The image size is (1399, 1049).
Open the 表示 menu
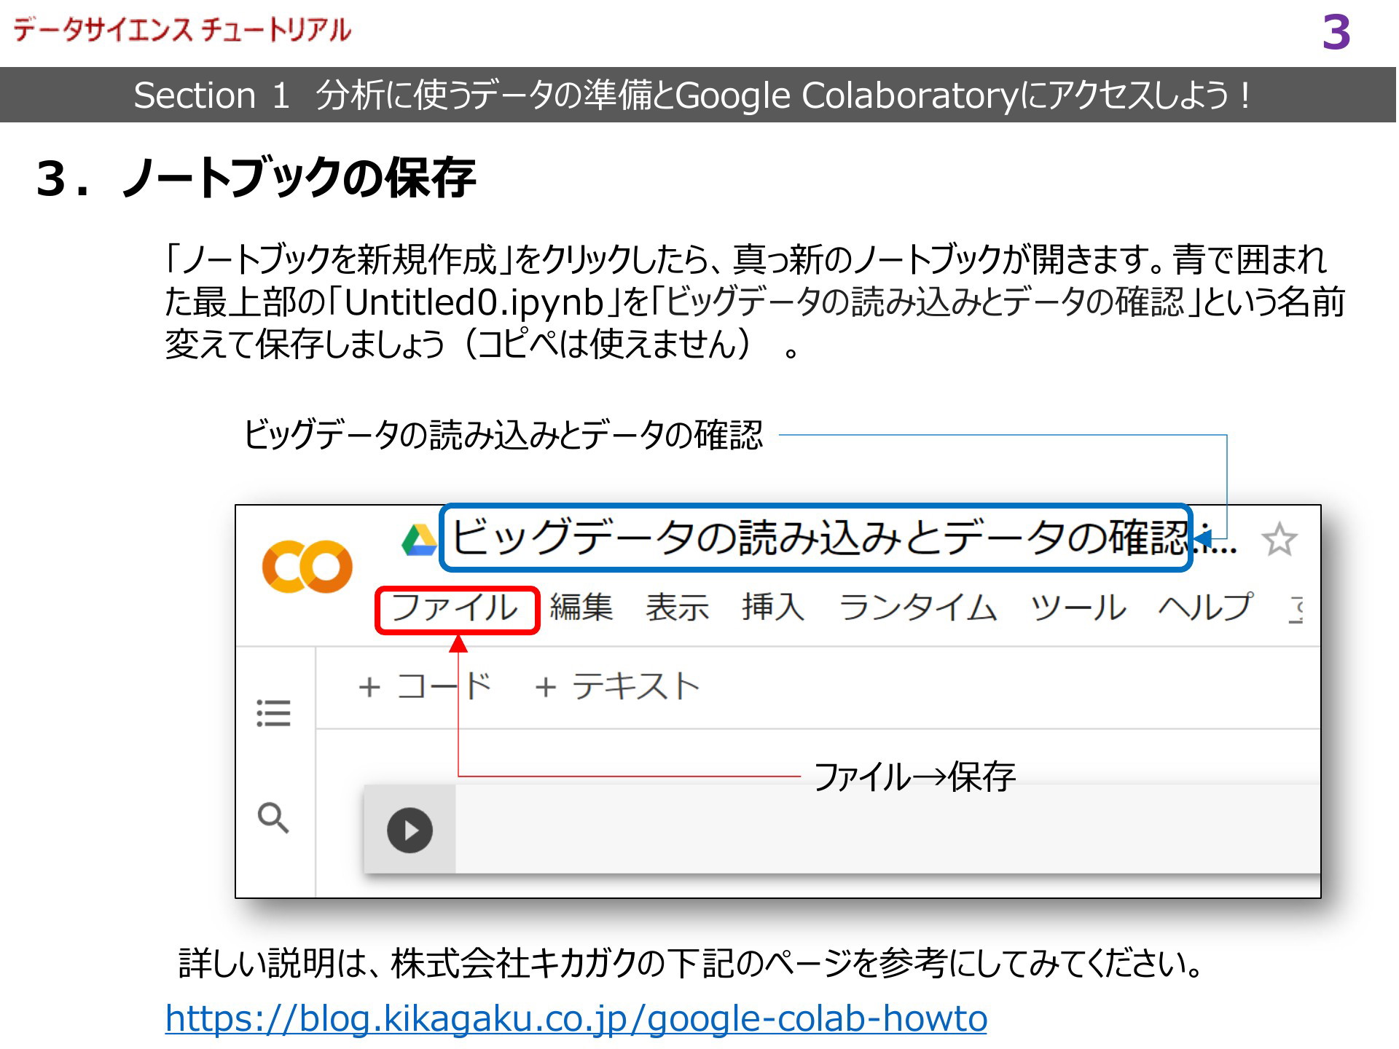[677, 607]
